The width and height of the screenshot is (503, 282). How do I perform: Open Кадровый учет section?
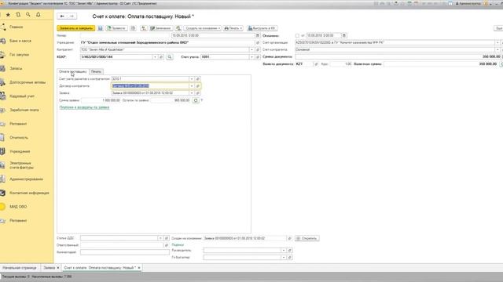click(x=22, y=96)
